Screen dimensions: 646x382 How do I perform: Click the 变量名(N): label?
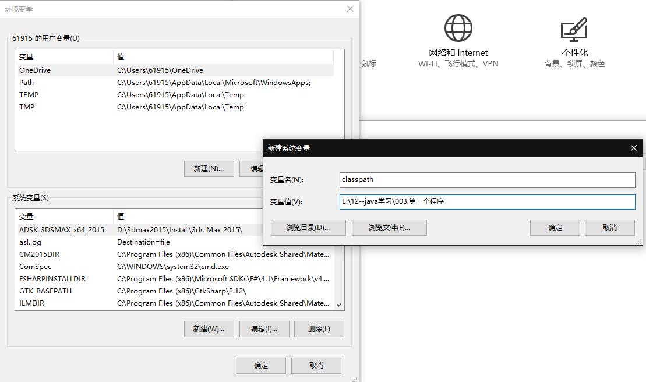point(287,180)
